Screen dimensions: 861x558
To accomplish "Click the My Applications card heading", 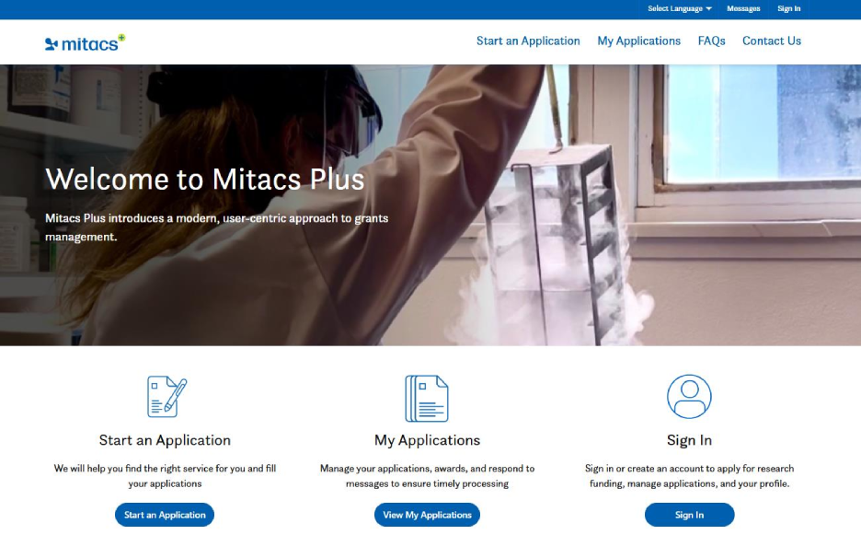I will (x=427, y=440).
